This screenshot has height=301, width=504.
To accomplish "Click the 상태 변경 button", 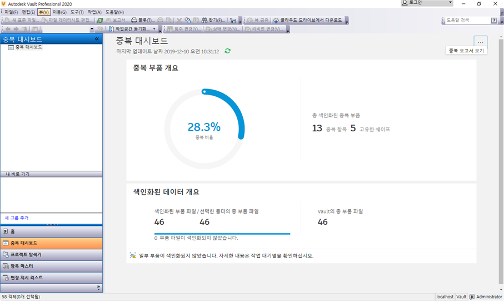I will coord(223,29).
